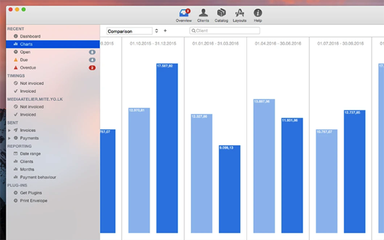Screen dimensions: 384x240
Task: Click the 12.970,81 light blue bar
Action: pos(139,170)
